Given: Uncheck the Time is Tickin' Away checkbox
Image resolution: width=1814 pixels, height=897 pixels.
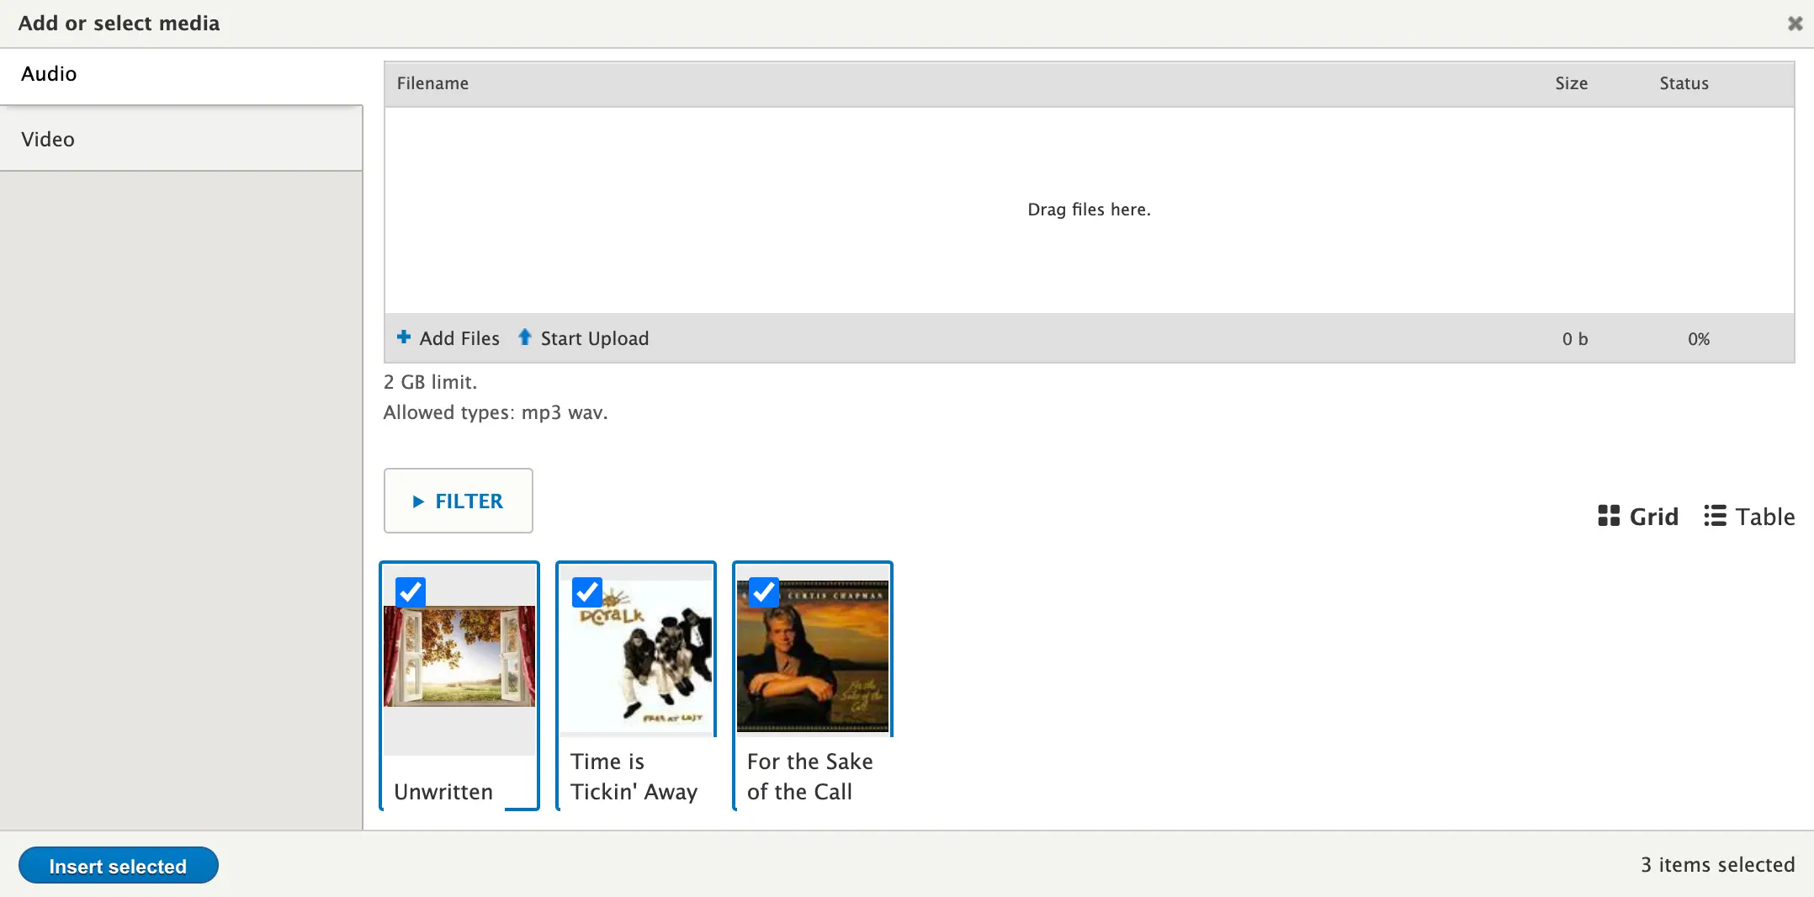Looking at the screenshot, I should click(587, 592).
